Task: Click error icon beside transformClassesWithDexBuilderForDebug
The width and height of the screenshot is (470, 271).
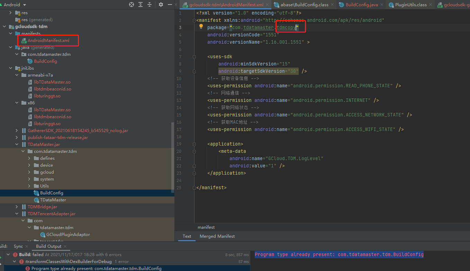Action: [x=21, y=262]
